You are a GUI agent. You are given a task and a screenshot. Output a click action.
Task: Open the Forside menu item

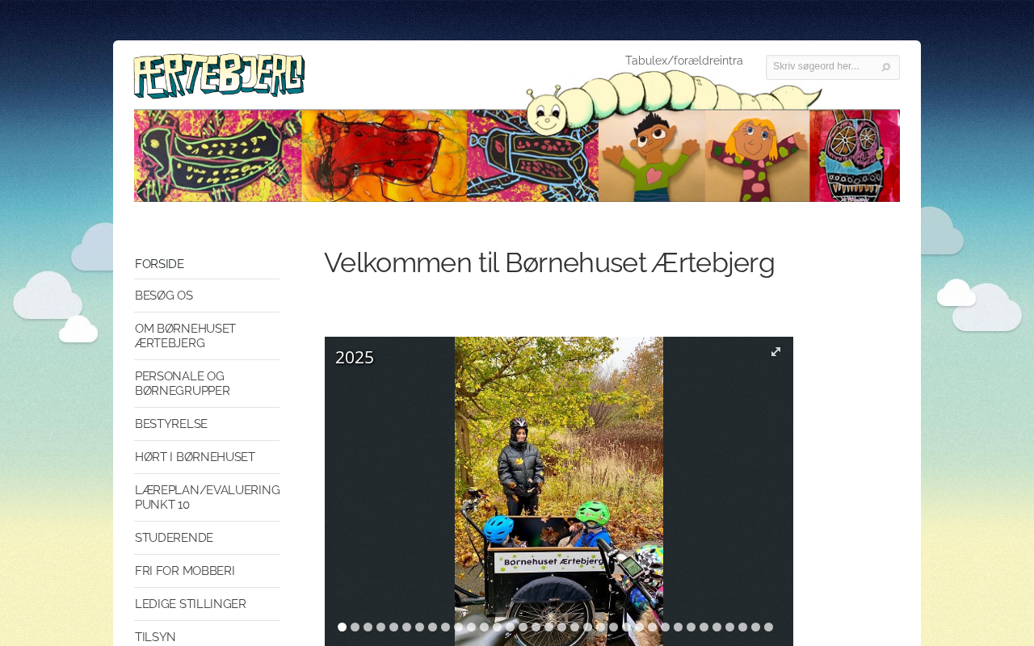(x=159, y=264)
